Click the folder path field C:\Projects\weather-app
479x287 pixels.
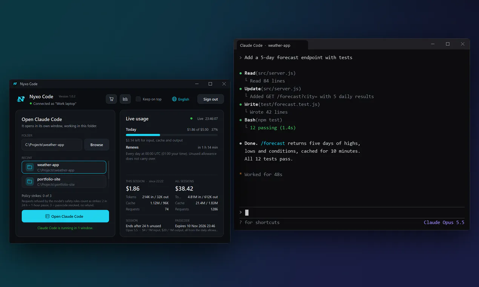tap(52, 145)
